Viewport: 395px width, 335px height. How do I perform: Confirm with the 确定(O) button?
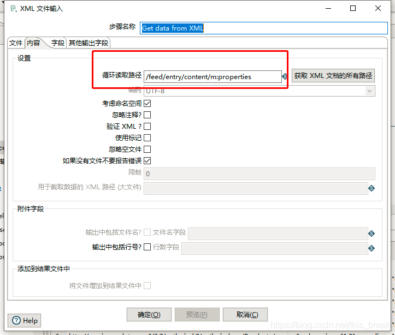point(149,315)
